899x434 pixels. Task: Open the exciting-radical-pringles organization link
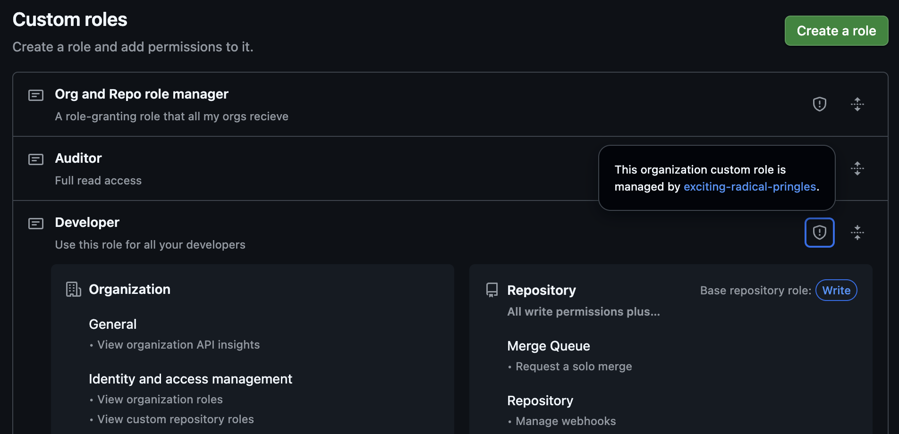click(749, 186)
